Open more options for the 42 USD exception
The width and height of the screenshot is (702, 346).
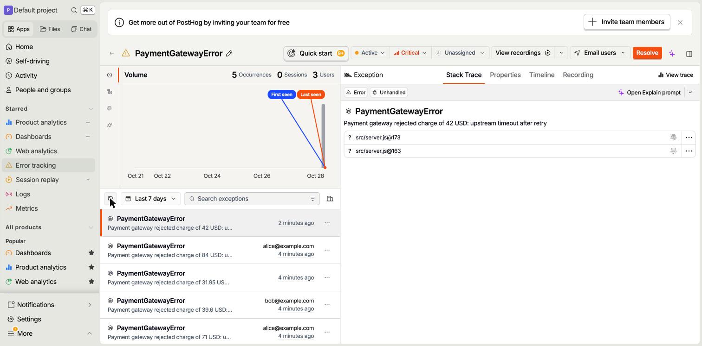327,223
